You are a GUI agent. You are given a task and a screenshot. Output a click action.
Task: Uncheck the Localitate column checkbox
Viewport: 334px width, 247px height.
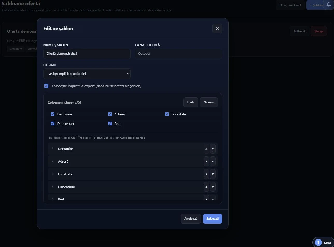point(167,114)
